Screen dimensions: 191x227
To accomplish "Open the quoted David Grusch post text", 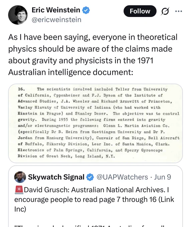I will [94, 199].
